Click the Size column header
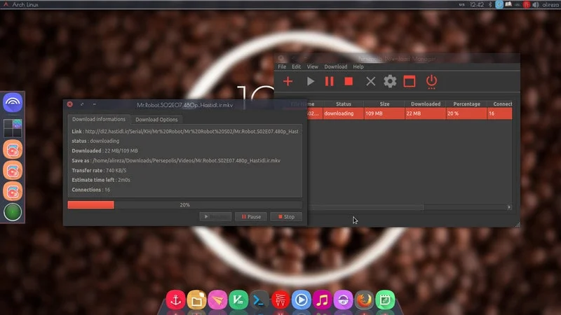Viewport: 561px width, 315px height. pyautogui.click(x=384, y=104)
